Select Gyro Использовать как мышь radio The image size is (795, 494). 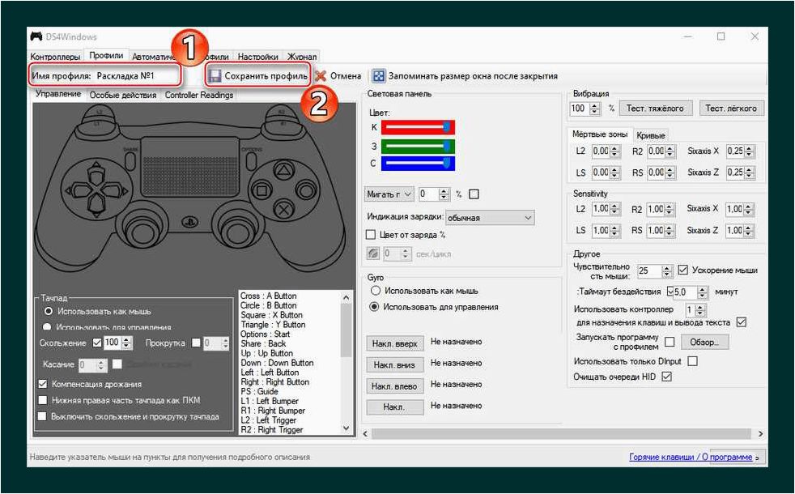pyautogui.click(x=375, y=291)
